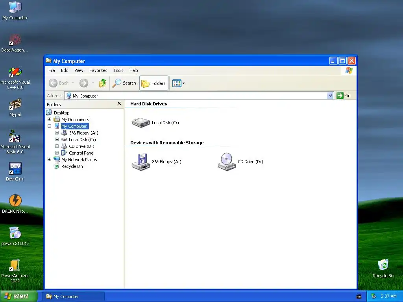The width and height of the screenshot is (403, 302).
Task: Click the 5:37 AM system clock
Action: (388, 296)
